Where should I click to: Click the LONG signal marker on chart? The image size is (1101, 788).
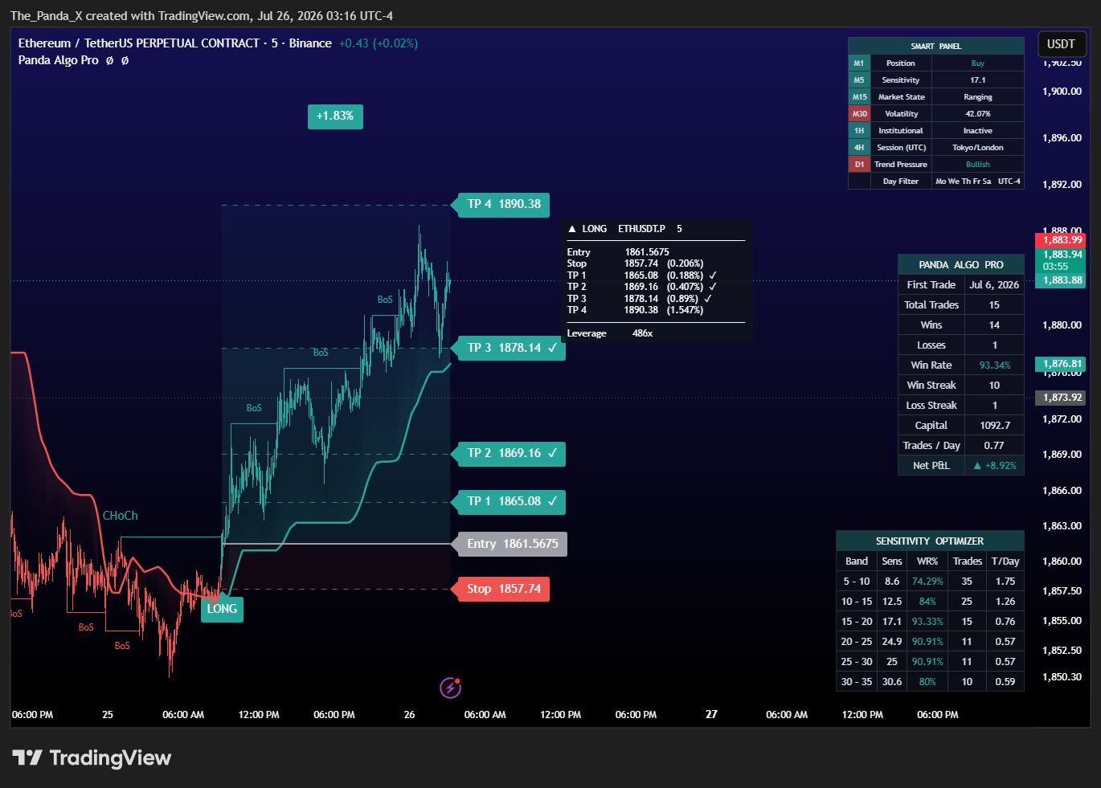(x=222, y=609)
